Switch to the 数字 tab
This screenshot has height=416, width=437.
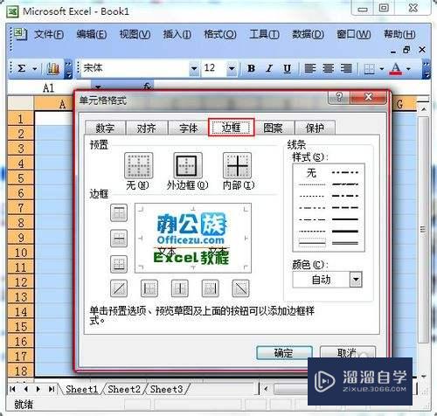(x=105, y=128)
